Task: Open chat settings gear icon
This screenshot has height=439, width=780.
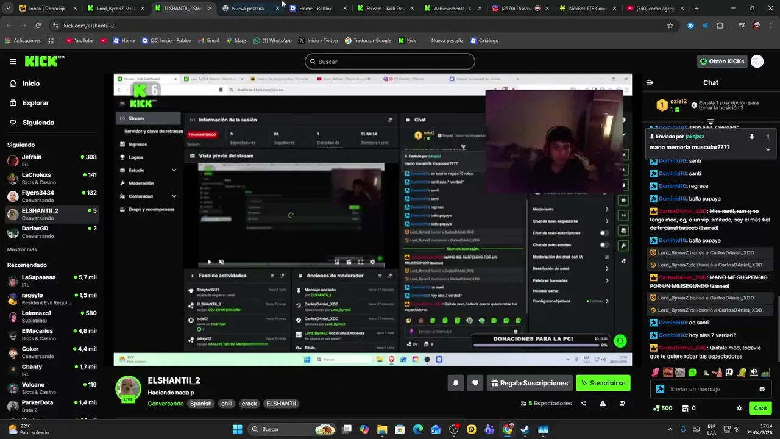Action: point(739,408)
